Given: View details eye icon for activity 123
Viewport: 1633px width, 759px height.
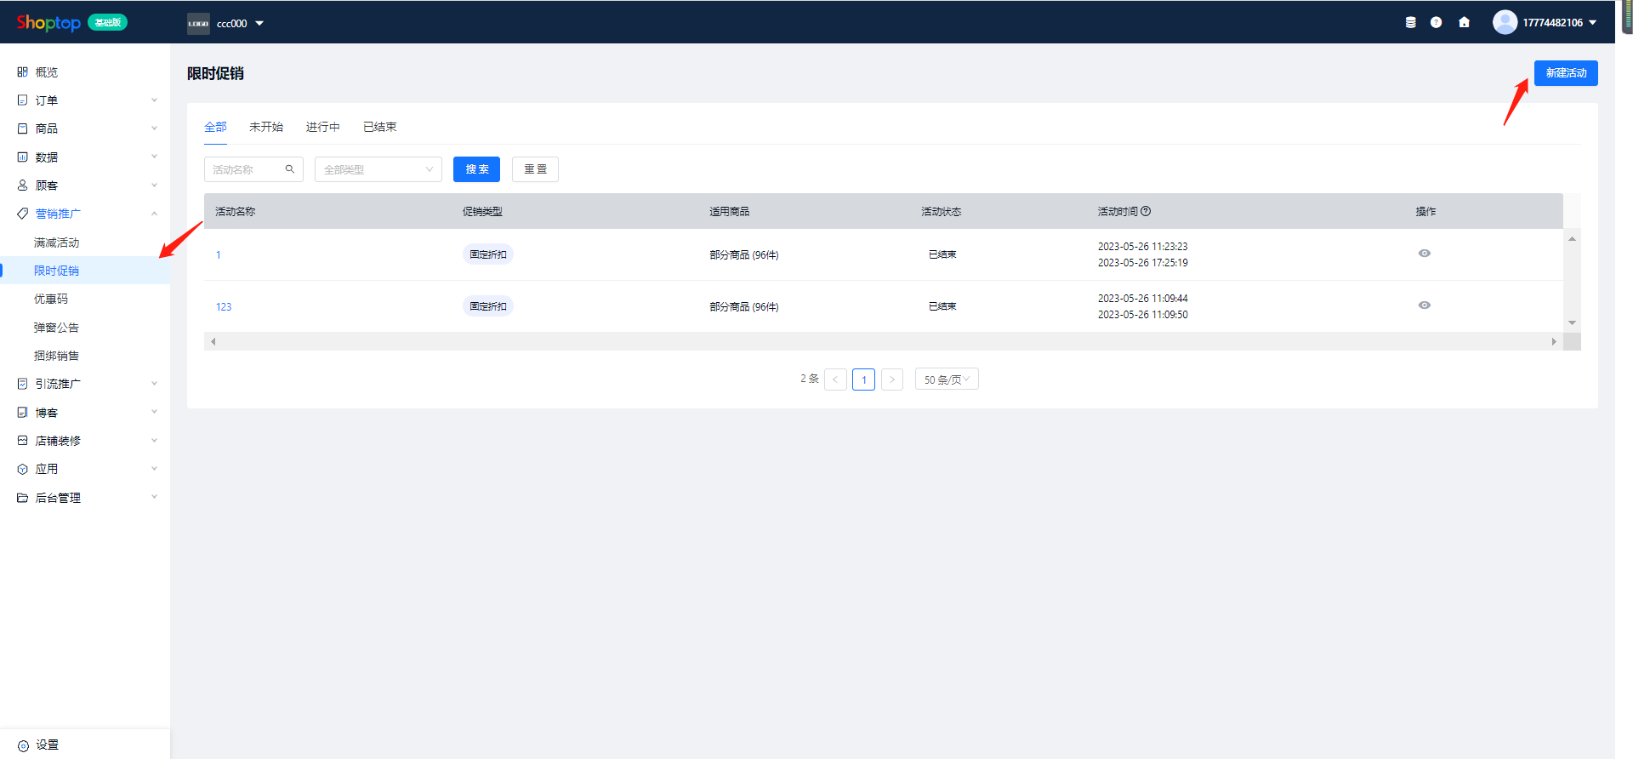Looking at the screenshot, I should click(x=1424, y=305).
